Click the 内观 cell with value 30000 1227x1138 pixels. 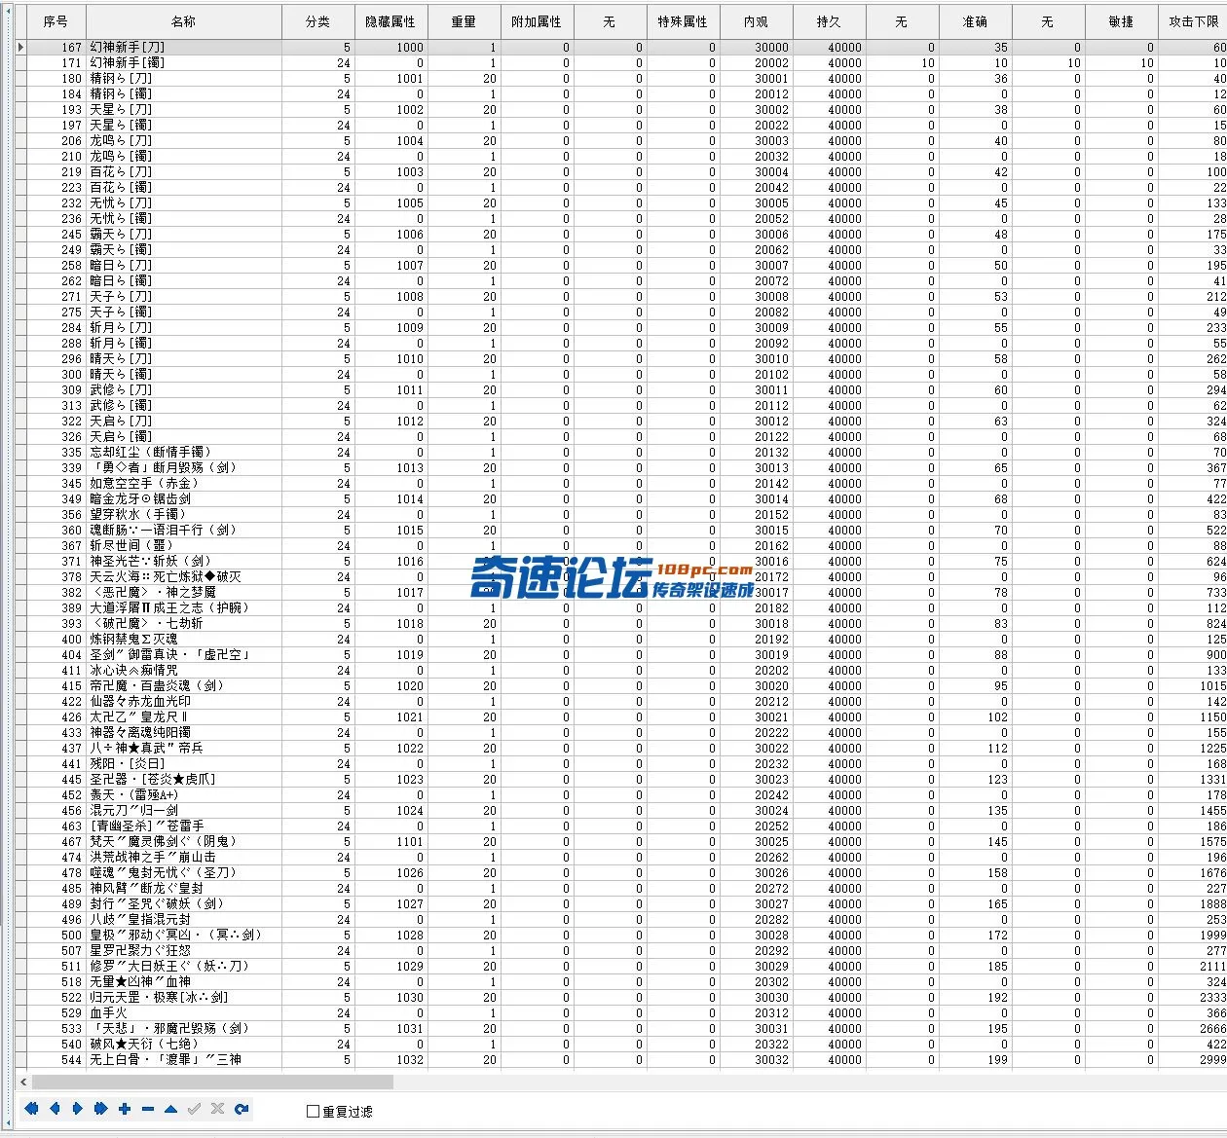[757, 47]
